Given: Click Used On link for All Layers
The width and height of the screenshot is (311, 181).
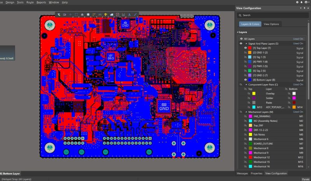Looking at the screenshot, I should [298, 39].
